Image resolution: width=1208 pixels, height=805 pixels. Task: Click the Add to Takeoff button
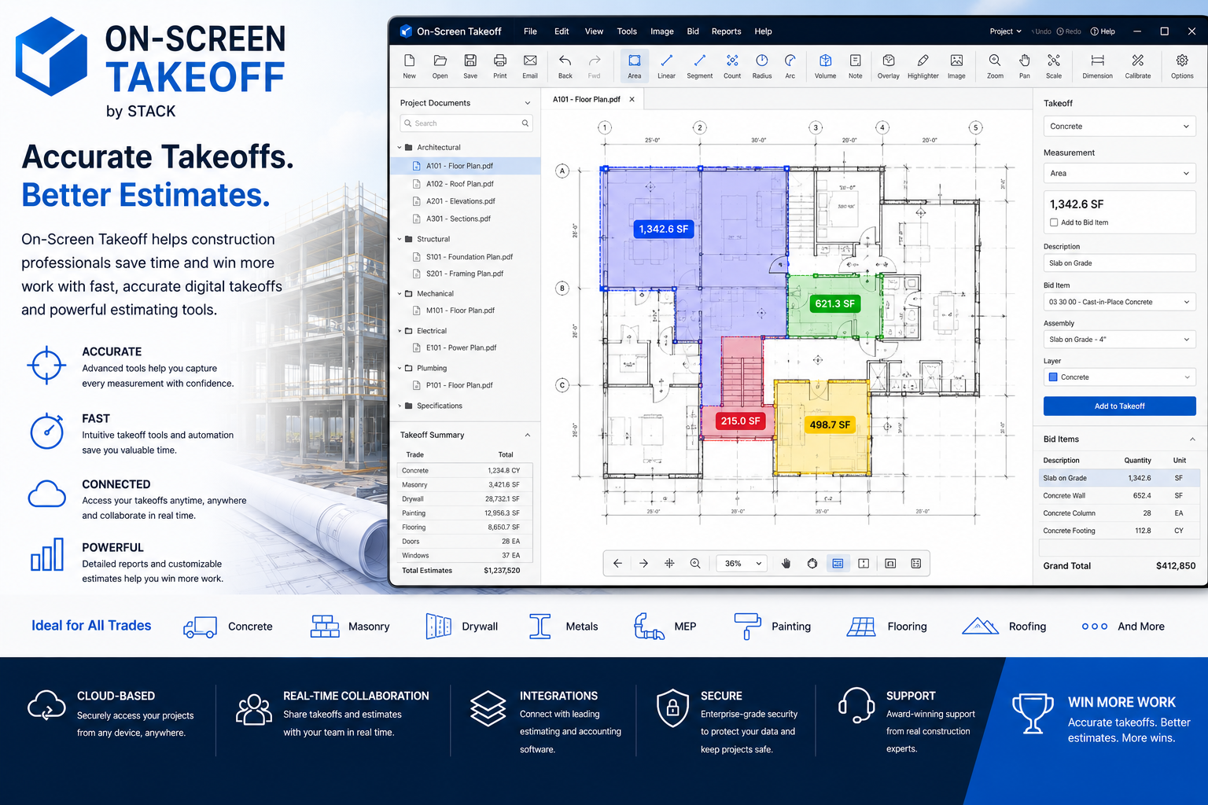point(1119,406)
